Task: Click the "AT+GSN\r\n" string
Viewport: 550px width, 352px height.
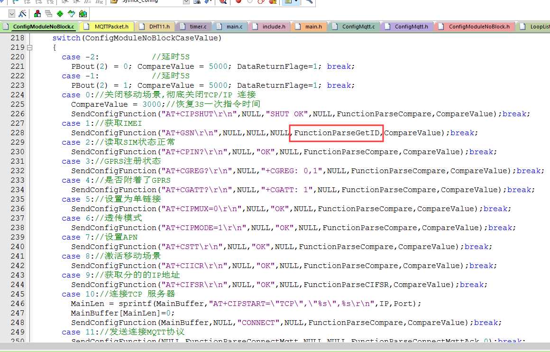Action: (x=189, y=133)
